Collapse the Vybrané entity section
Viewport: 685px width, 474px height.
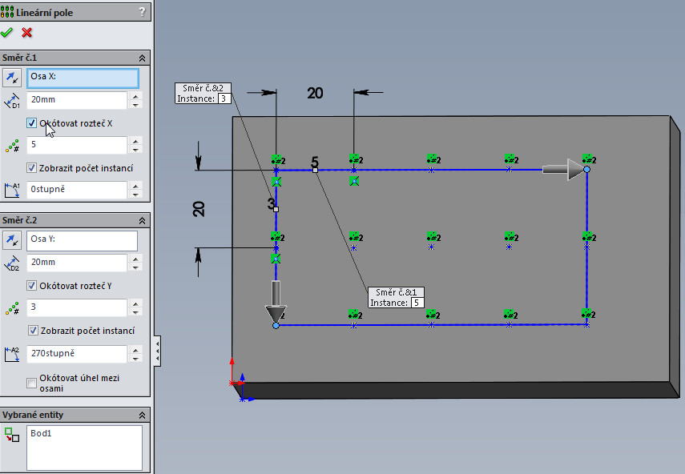coord(143,415)
